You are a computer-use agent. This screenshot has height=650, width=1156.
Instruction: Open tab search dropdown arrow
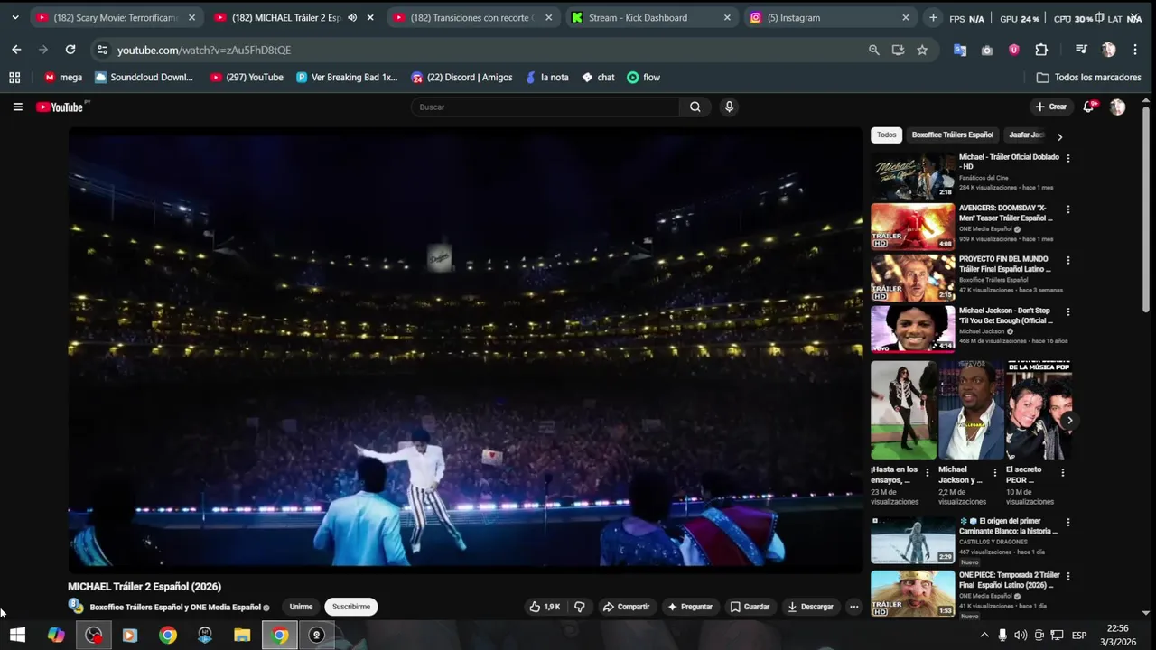14,17
